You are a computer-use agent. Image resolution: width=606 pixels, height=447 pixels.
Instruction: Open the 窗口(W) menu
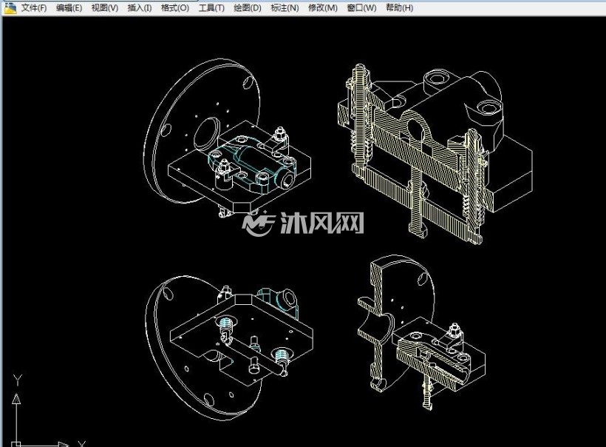pos(361,7)
